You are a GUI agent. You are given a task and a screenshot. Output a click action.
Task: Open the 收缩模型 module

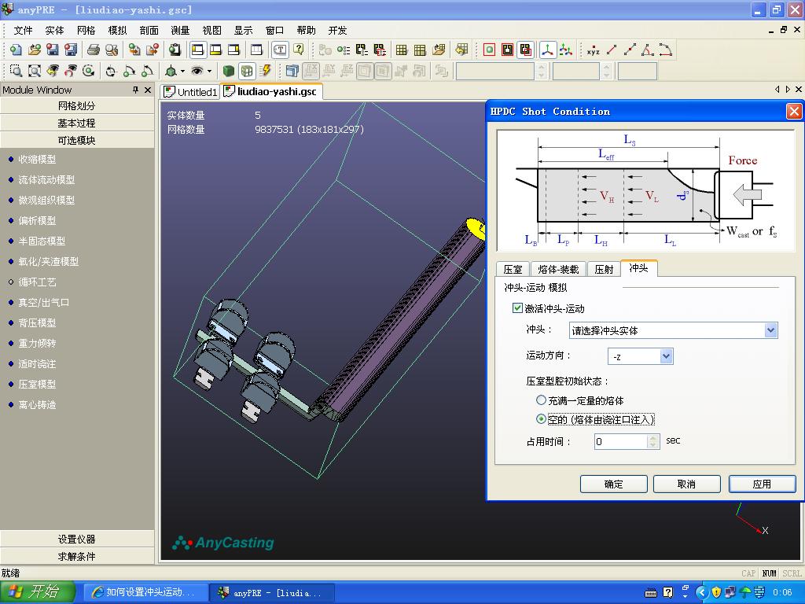click(37, 159)
